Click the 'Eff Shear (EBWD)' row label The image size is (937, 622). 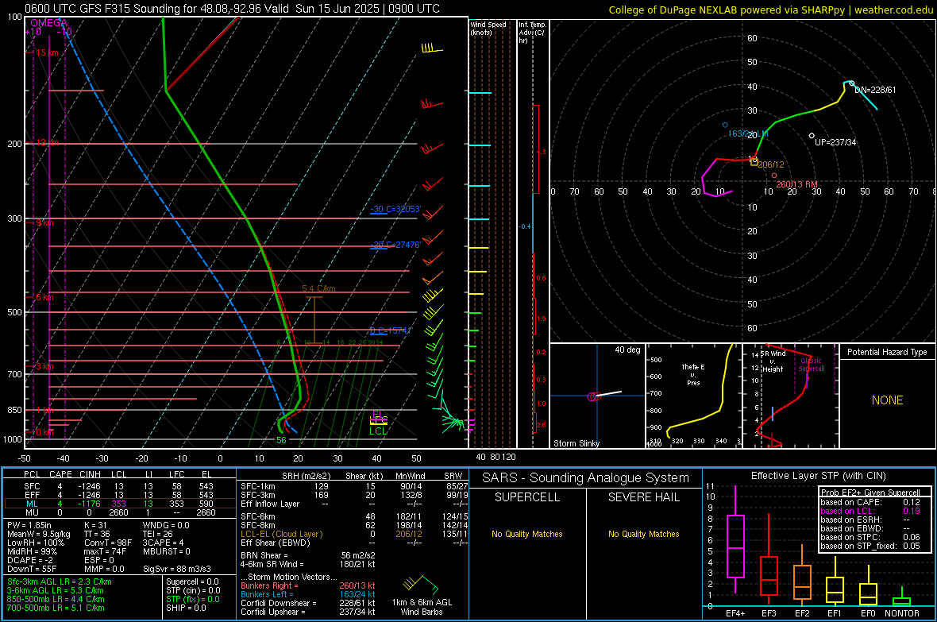coord(276,543)
